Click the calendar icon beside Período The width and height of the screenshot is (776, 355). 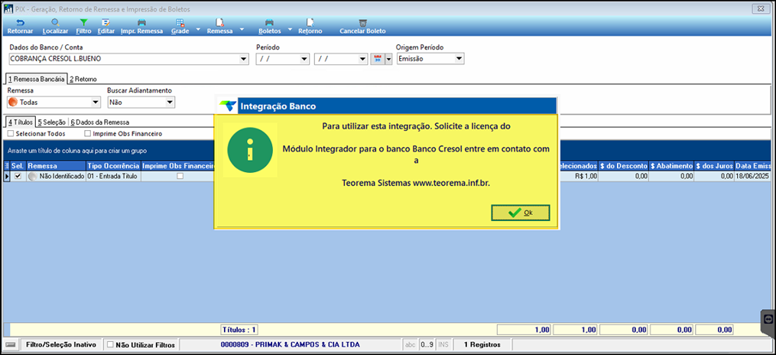(377, 59)
